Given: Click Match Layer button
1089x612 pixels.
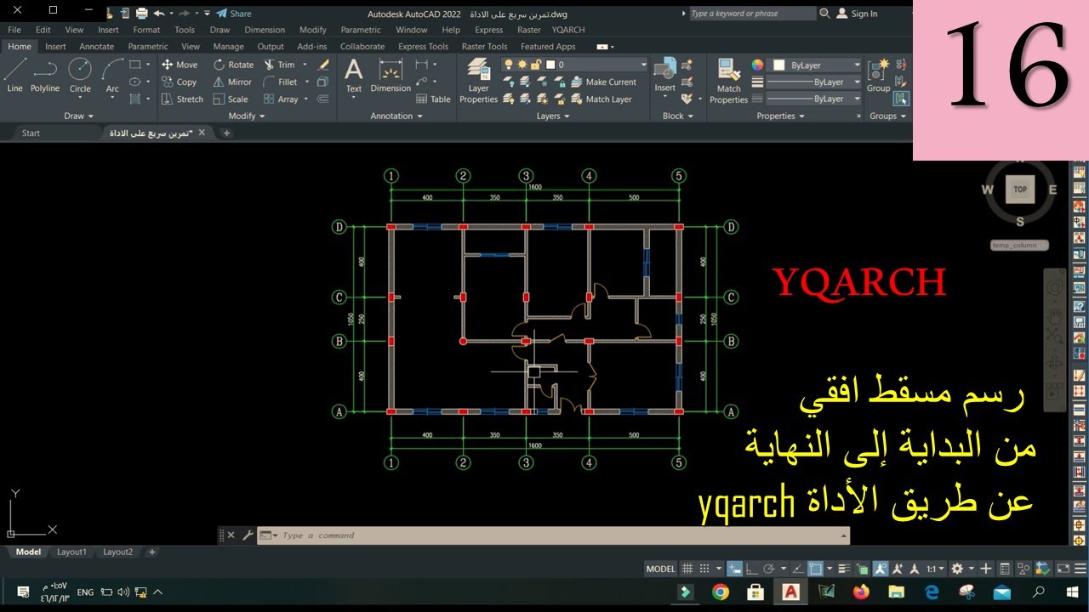Looking at the screenshot, I should [601, 99].
